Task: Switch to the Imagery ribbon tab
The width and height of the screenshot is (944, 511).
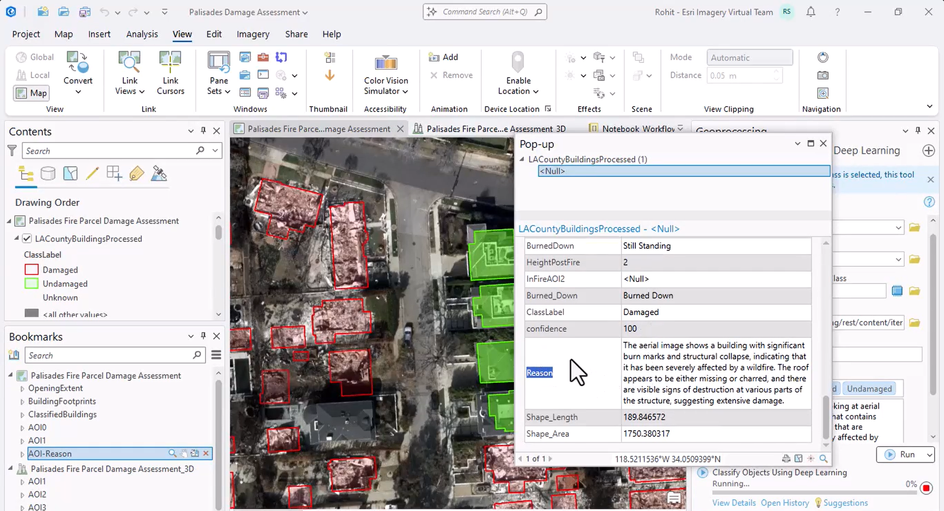Action: (x=253, y=34)
